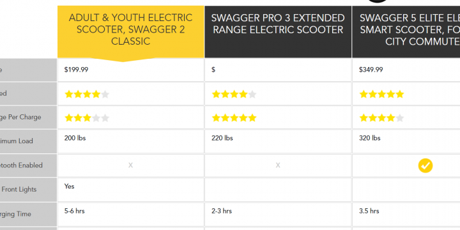Select the Swagger 5 Elite column header
The height and width of the screenshot is (230, 460).
(406, 32)
